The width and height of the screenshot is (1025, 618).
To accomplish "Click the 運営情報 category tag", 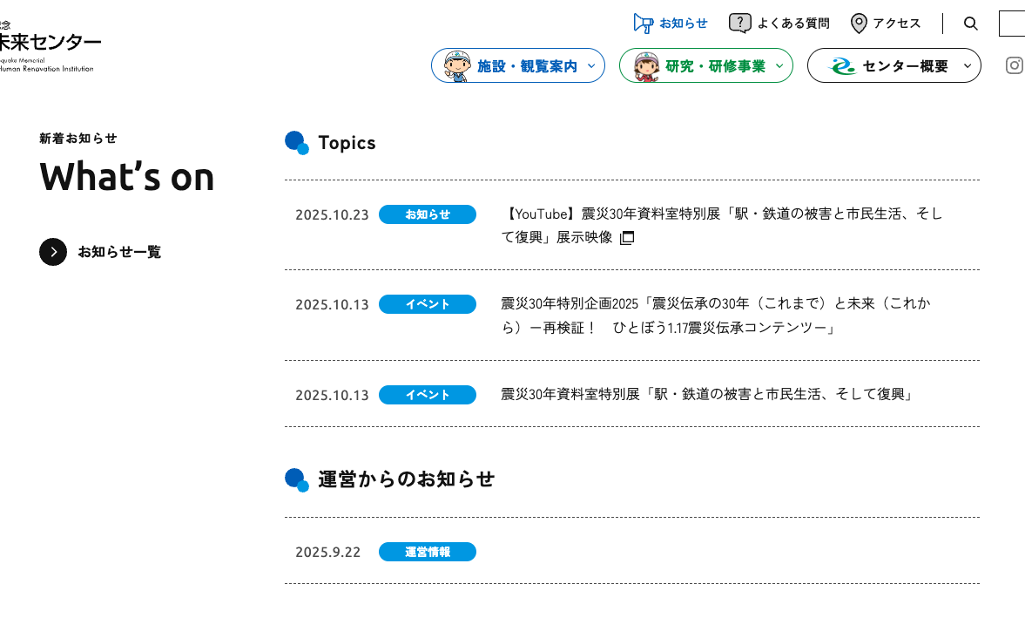I will click(427, 552).
